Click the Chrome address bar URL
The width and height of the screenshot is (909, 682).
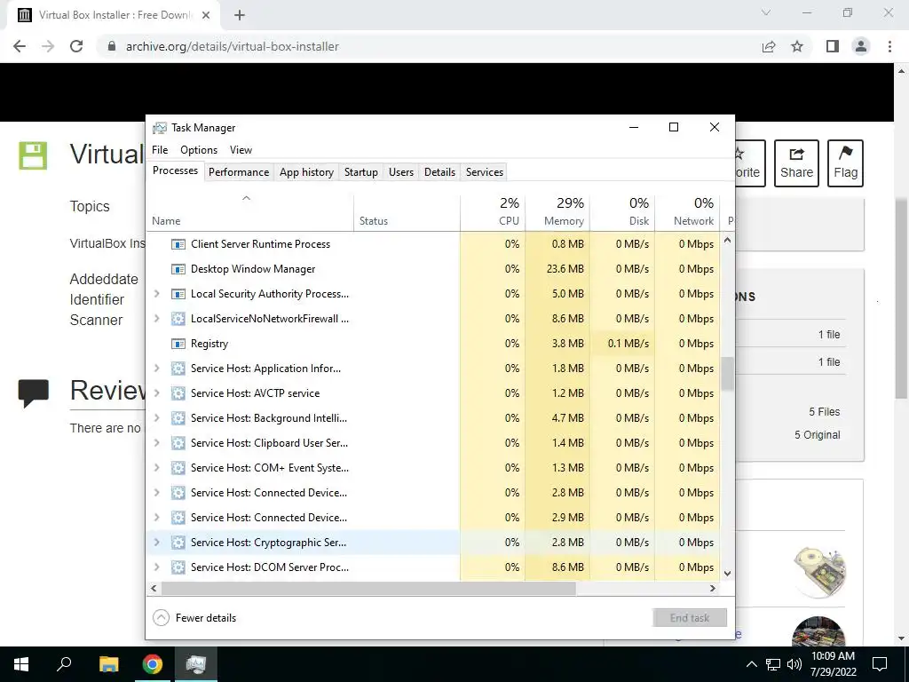tap(233, 46)
